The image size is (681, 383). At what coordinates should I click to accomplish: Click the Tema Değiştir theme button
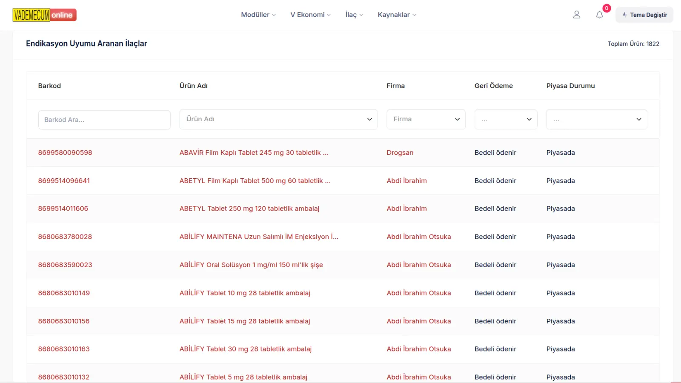click(x=644, y=15)
